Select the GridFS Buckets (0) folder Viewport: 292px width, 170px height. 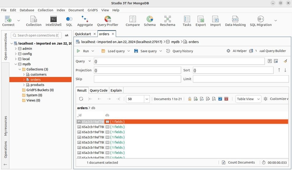(x=40, y=90)
